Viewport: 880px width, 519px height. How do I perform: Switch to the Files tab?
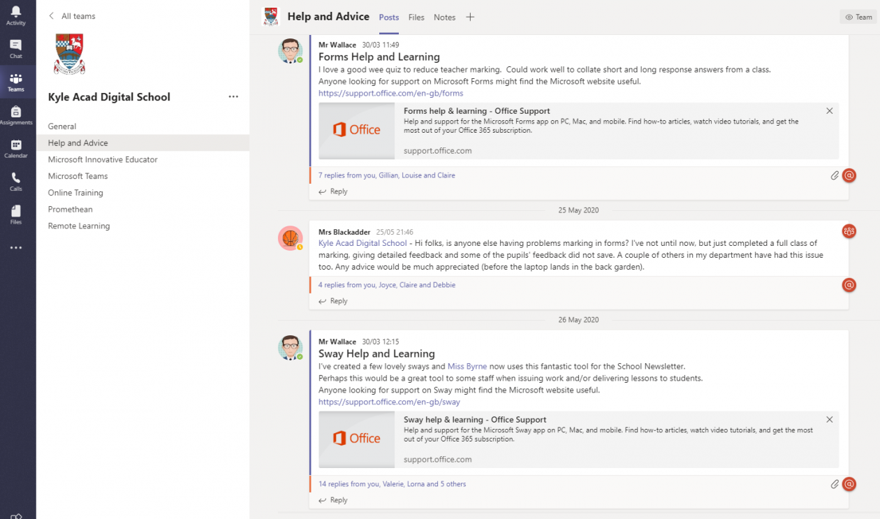point(416,17)
